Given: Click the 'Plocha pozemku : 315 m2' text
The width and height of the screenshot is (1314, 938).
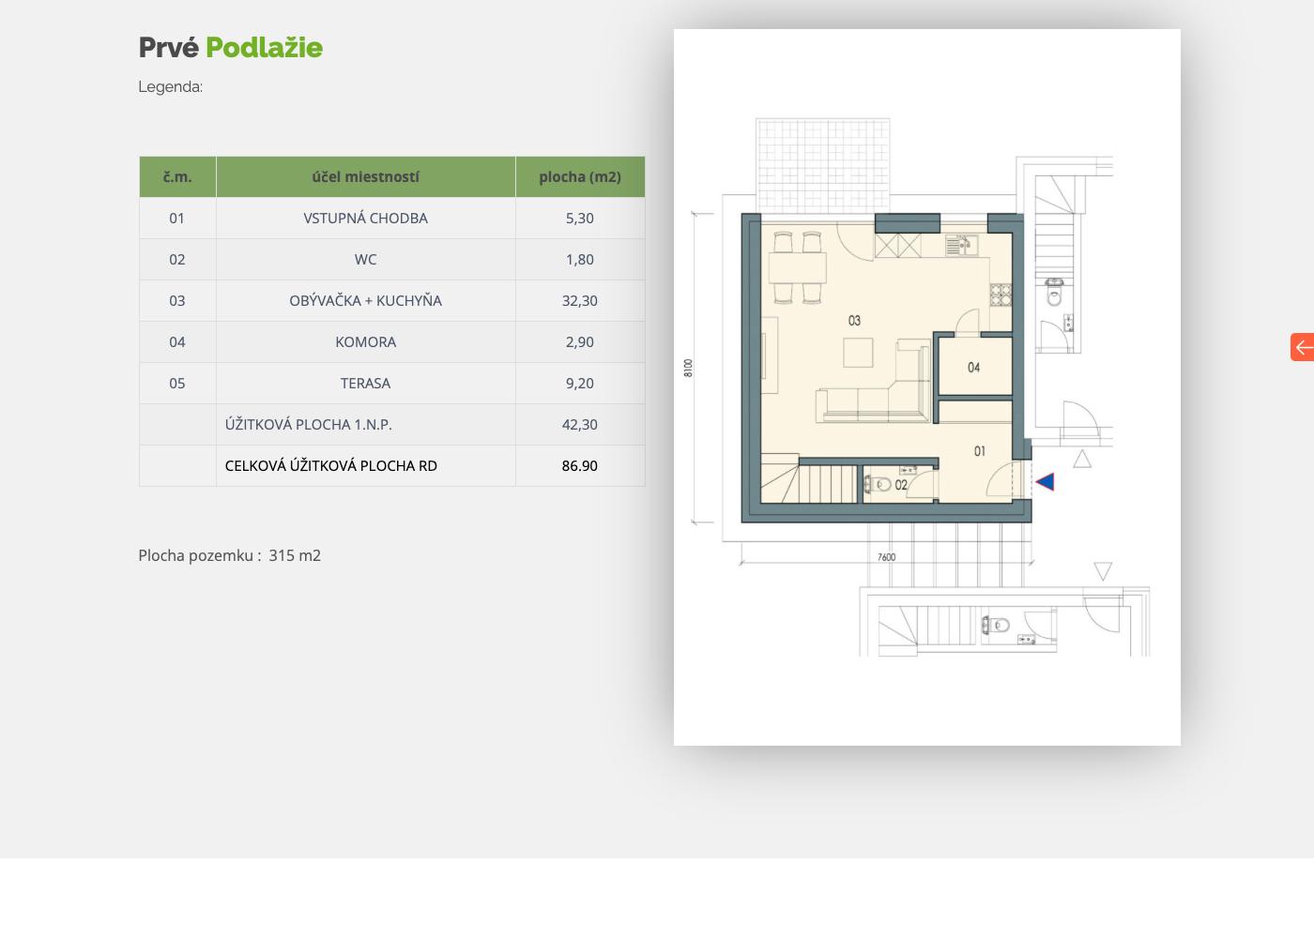Looking at the screenshot, I should 230,555.
